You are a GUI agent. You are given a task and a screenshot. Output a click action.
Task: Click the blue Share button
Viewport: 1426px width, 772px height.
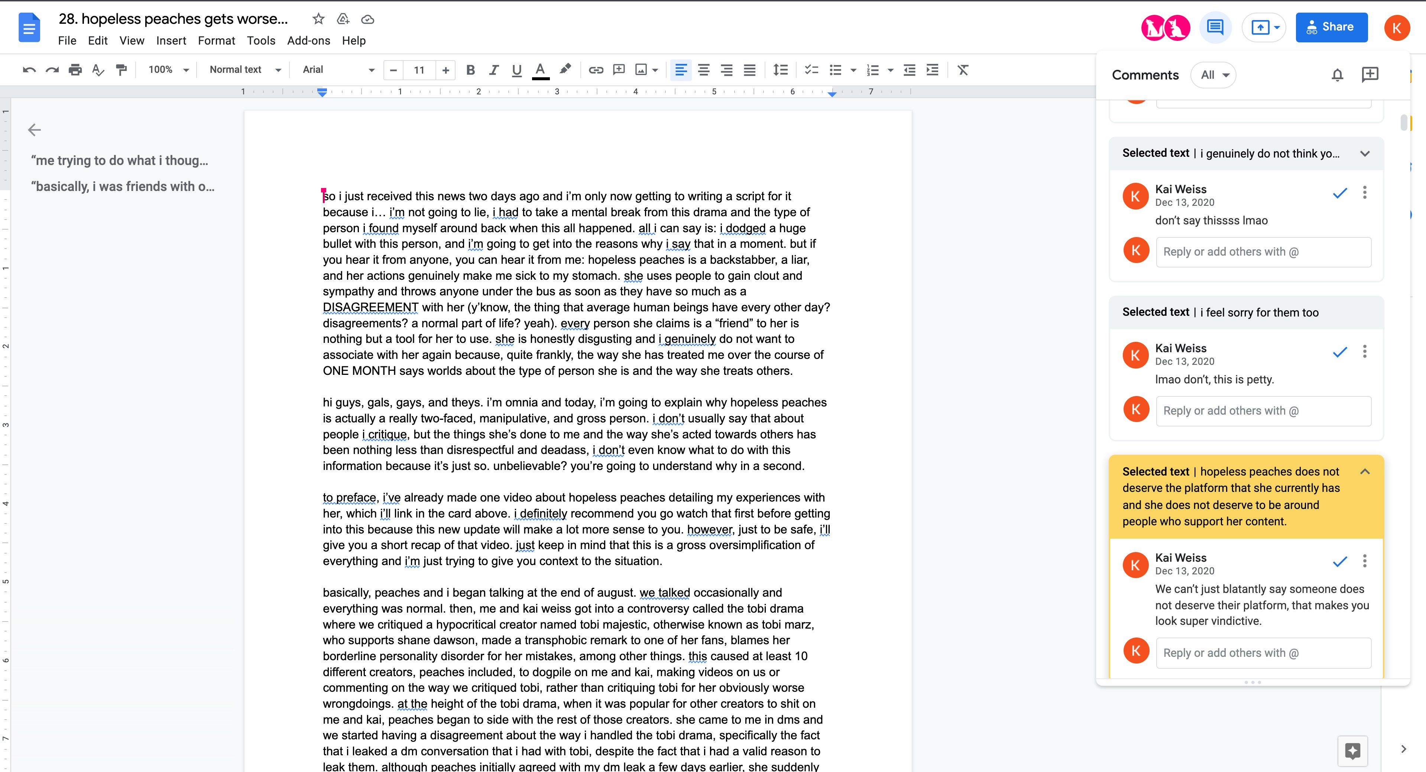(1331, 27)
